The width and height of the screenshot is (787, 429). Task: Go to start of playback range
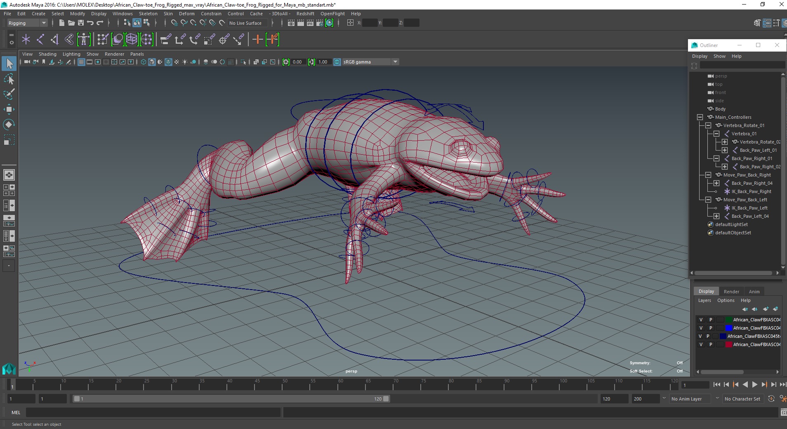click(x=717, y=384)
